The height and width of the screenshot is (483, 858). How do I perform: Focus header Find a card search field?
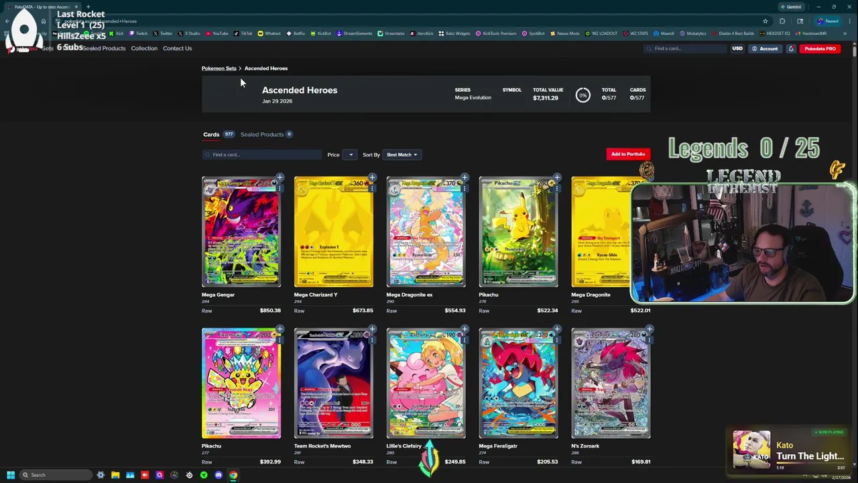point(686,48)
